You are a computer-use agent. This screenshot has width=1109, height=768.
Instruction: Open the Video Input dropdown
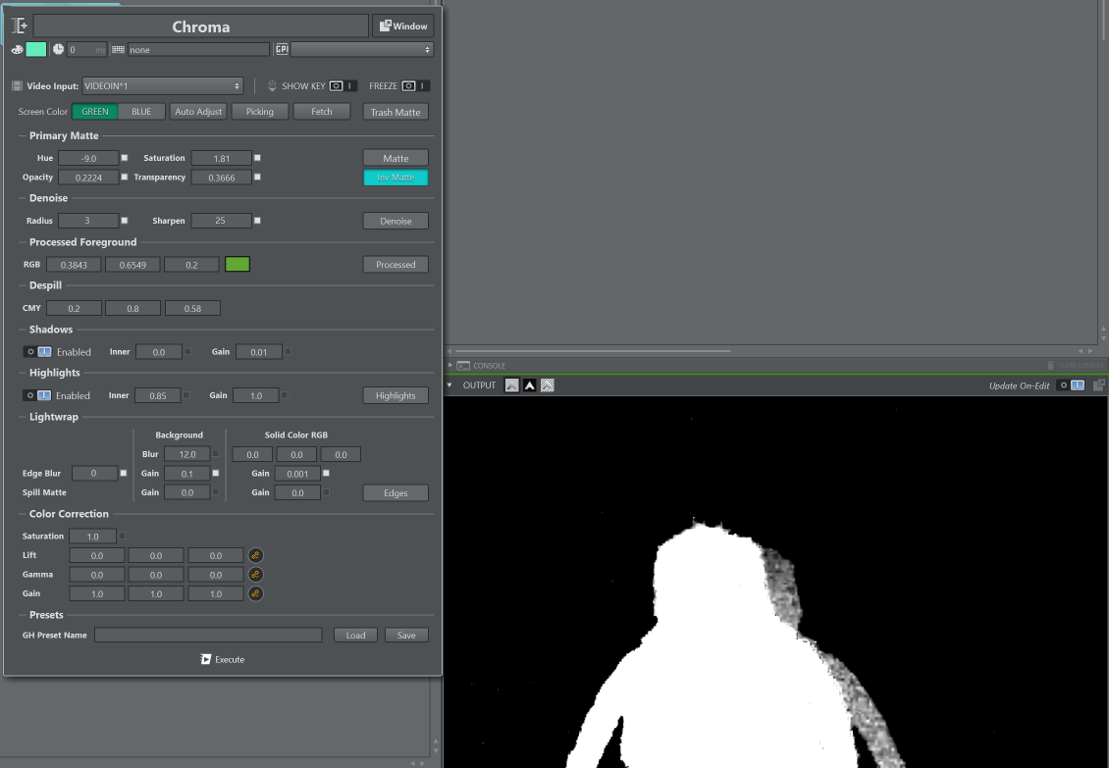click(162, 86)
